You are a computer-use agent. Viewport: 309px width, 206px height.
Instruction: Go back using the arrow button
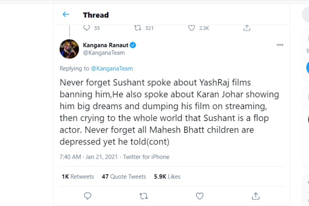[66, 15]
